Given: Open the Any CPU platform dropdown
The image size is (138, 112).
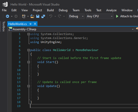Looking at the screenshot, I should (x=100, y=16).
